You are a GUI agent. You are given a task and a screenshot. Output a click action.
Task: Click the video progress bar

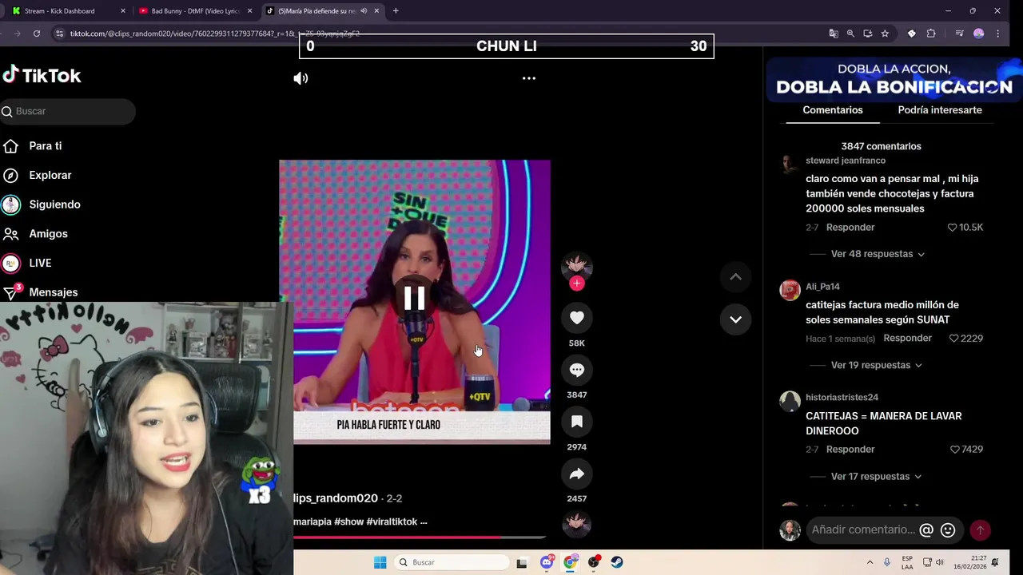pyautogui.click(x=420, y=537)
